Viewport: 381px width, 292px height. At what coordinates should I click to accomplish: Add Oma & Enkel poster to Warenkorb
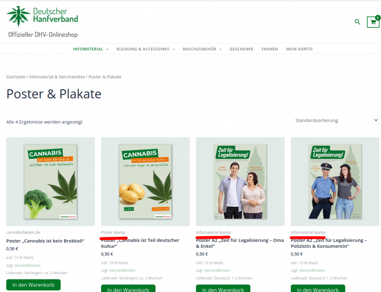pos(223,289)
